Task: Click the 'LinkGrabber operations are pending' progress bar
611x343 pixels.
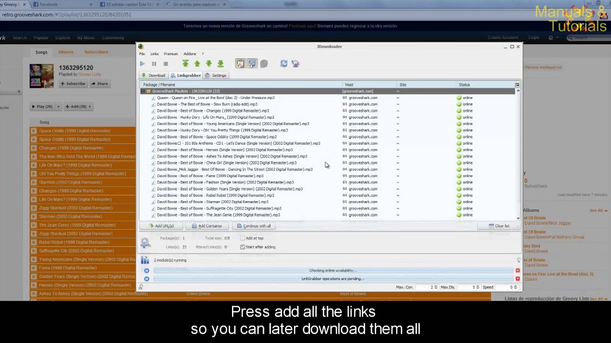Action: [x=333, y=279]
